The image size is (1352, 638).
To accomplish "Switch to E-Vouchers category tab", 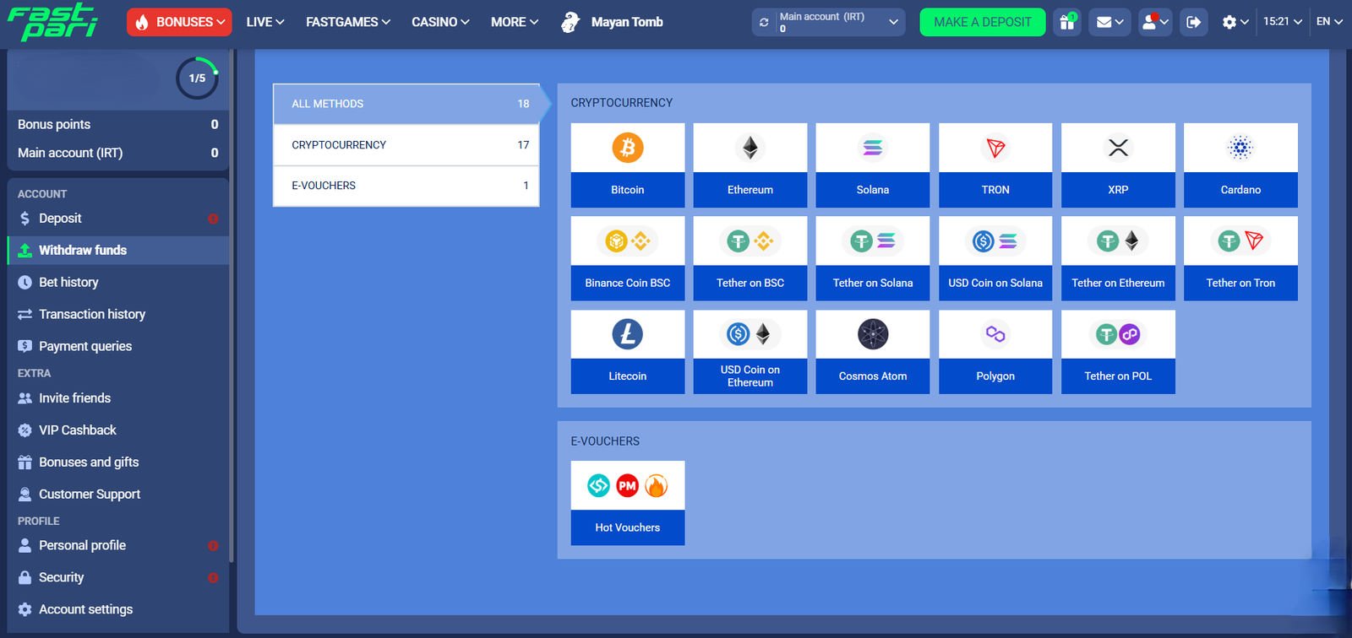I will (406, 186).
